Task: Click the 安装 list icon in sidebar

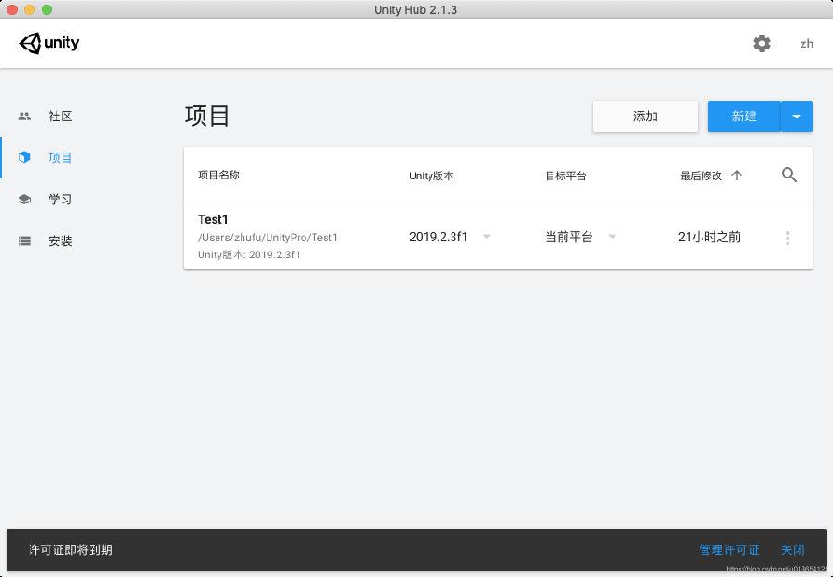Action: pos(25,241)
